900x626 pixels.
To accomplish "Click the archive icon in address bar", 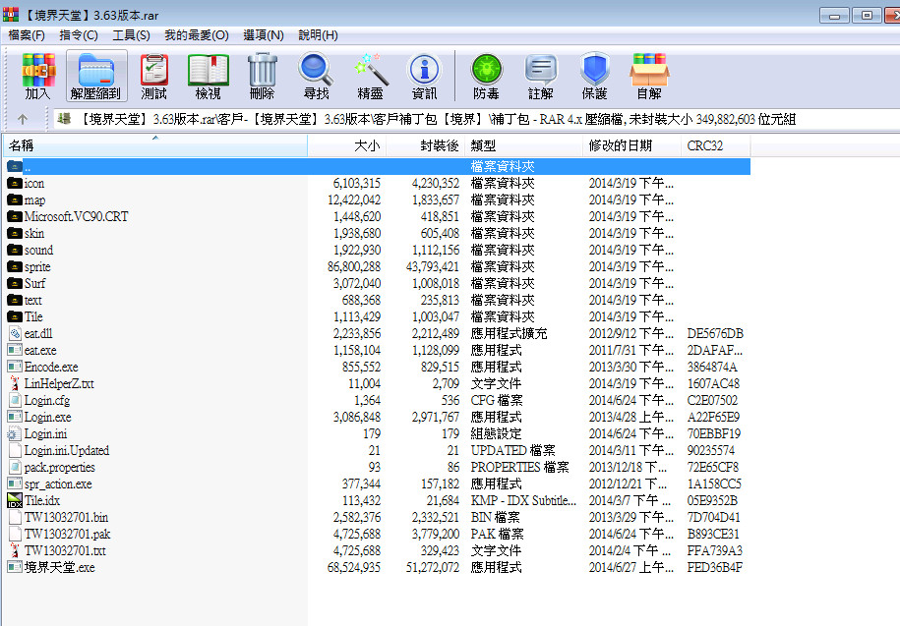I will [x=64, y=119].
